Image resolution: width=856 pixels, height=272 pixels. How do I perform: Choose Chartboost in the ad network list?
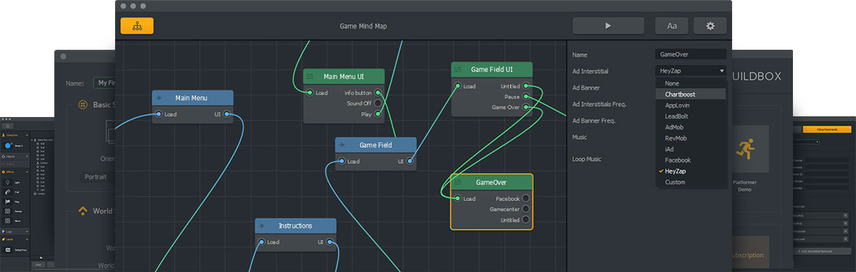(x=690, y=94)
